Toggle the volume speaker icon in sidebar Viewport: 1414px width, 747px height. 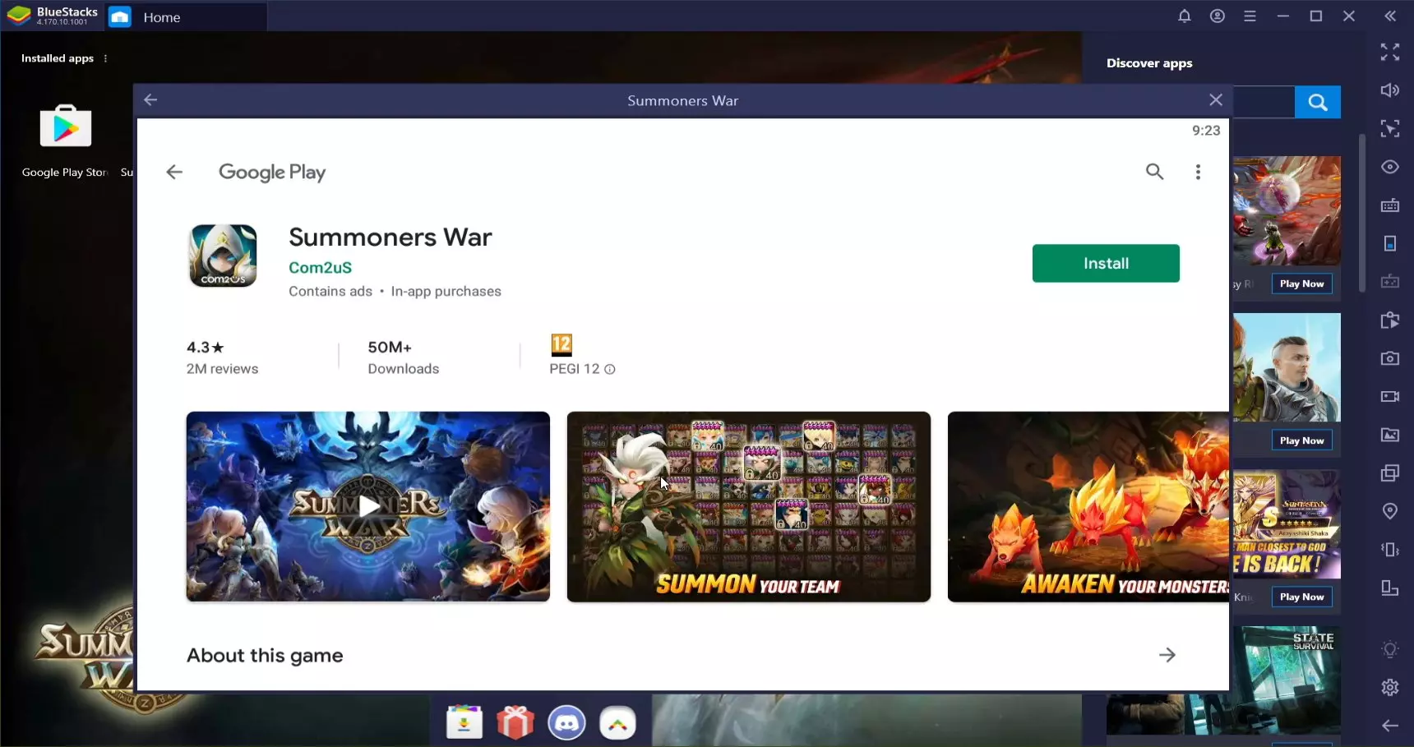[1389, 90]
